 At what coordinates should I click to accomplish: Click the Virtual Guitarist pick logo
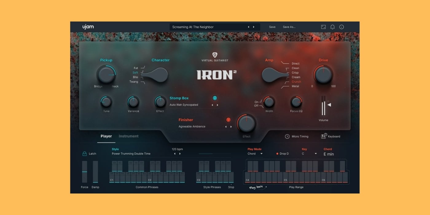click(215, 55)
